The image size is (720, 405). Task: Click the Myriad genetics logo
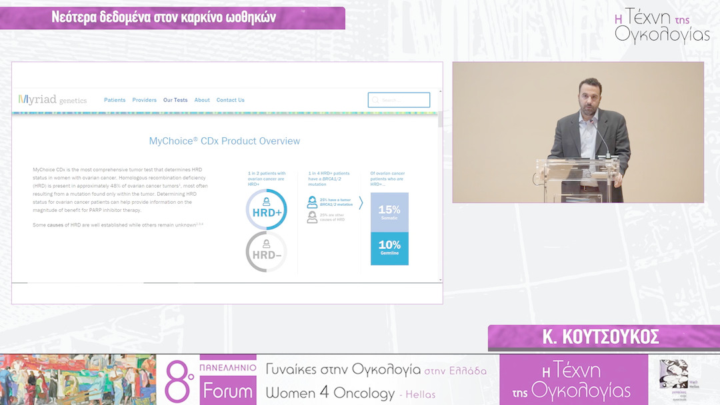point(53,100)
